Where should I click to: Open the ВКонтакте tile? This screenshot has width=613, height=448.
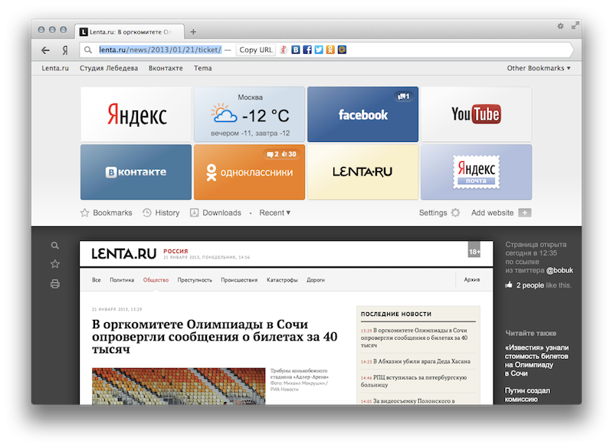136,172
